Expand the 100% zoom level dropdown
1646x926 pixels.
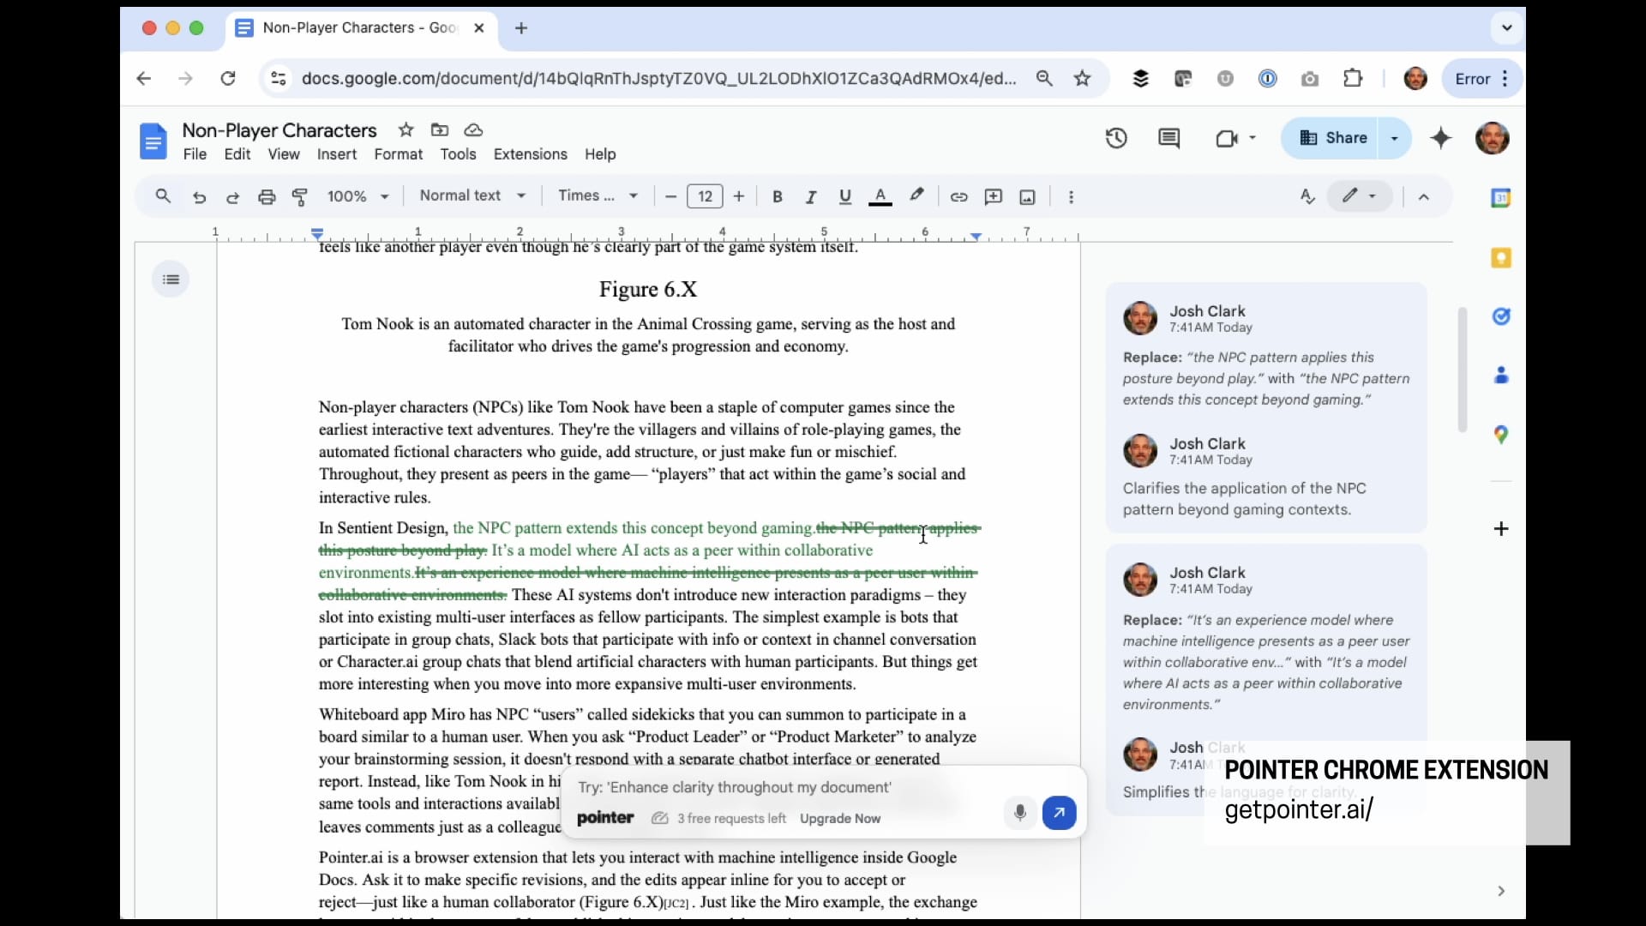[x=357, y=196]
